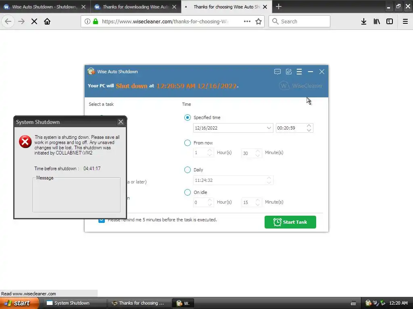Open System Shutdown taskbar item

pos(75,303)
